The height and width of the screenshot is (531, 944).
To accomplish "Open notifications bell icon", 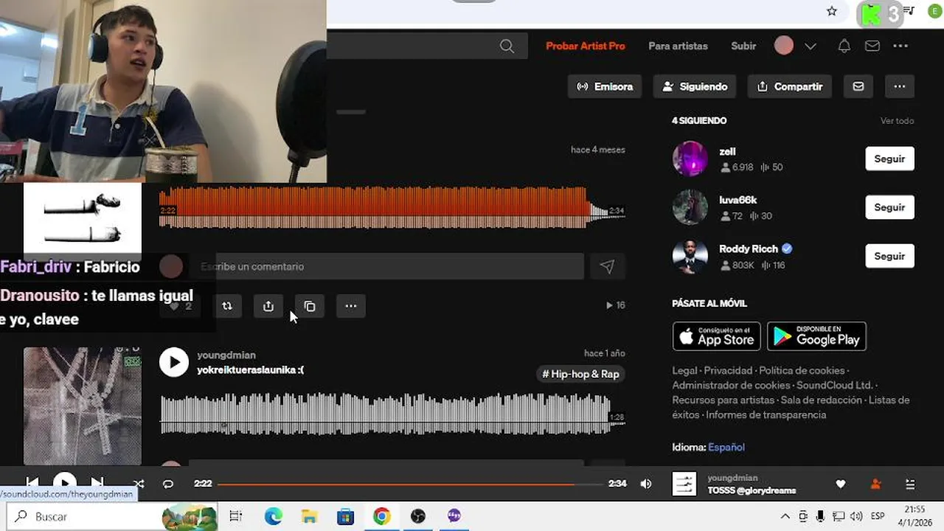I will [x=844, y=46].
